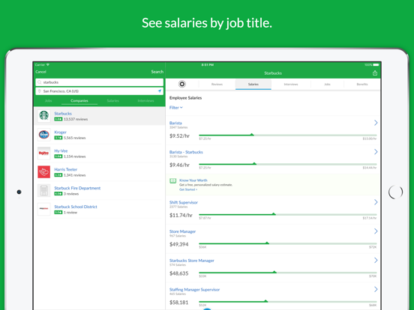
Task: Open Shift Supervisor row chevron
Action: click(x=376, y=202)
